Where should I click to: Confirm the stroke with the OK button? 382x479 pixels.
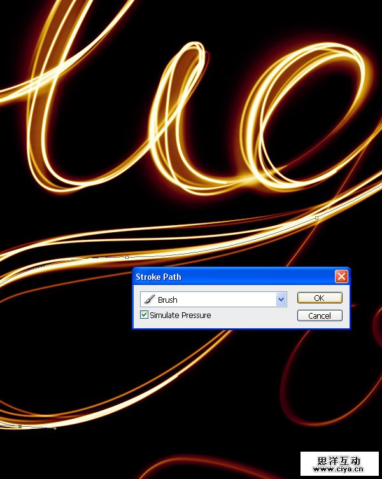point(319,298)
